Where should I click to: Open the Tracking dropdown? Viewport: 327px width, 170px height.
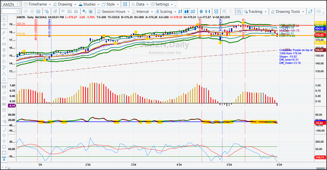pyautogui.click(x=255, y=12)
